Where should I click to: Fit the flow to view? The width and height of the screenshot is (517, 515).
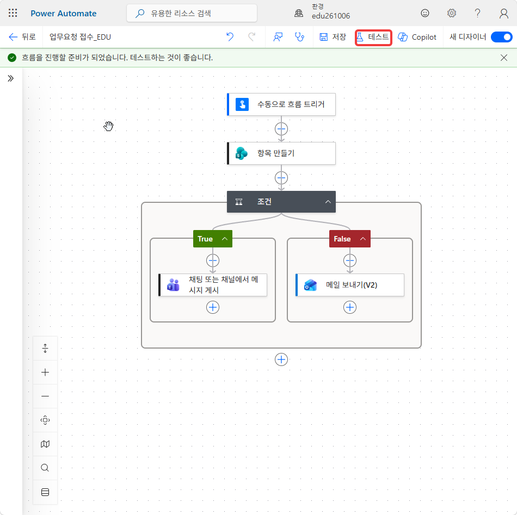45,420
